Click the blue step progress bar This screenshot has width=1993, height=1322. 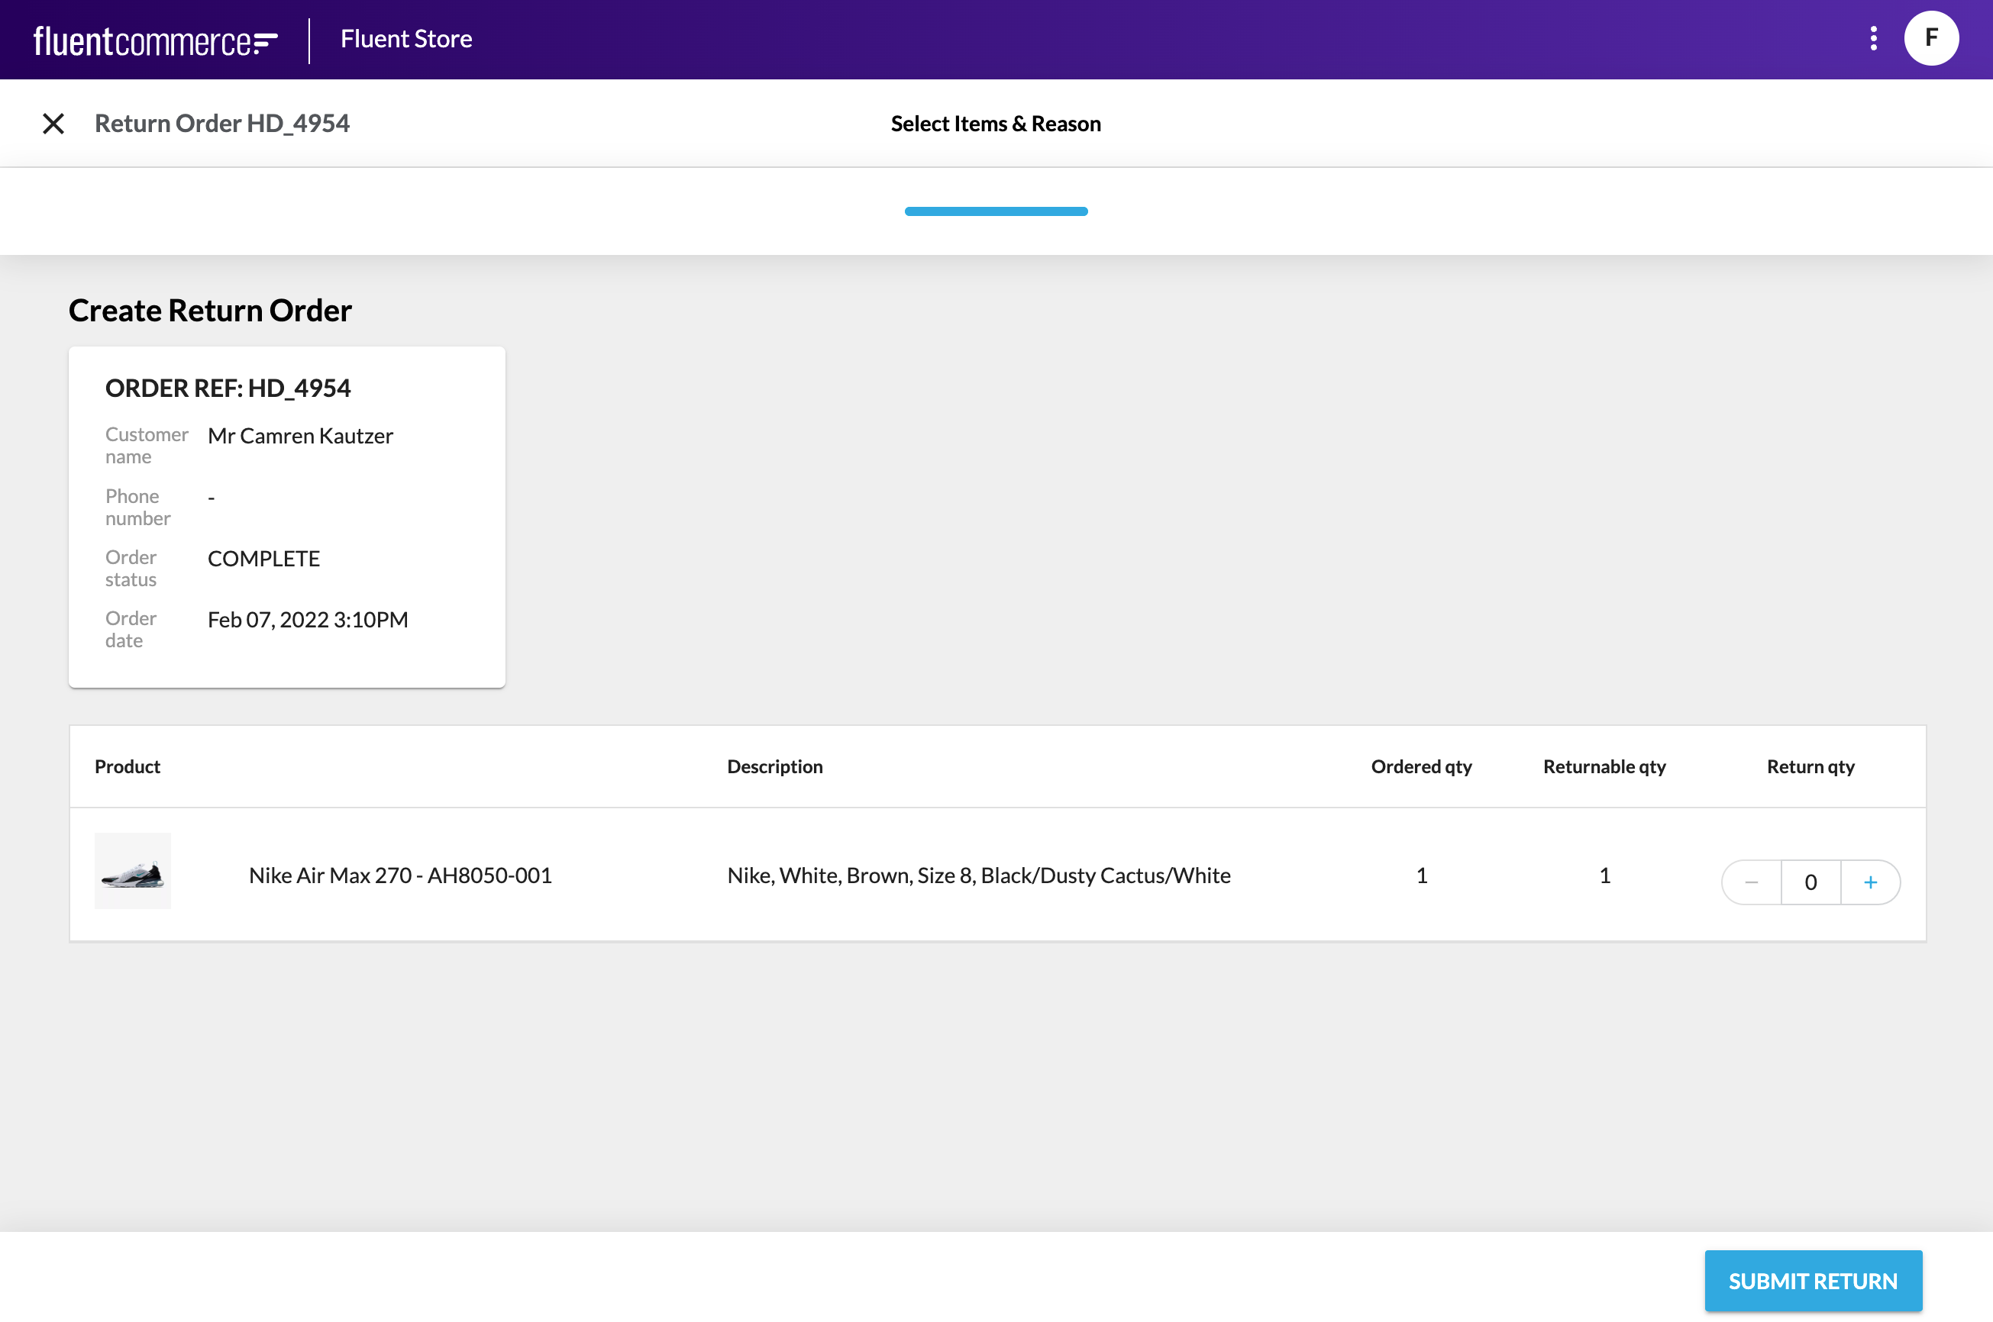tap(995, 211)
